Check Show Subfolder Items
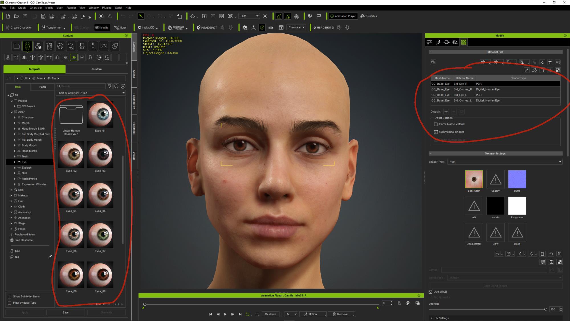 coord(9,296)
